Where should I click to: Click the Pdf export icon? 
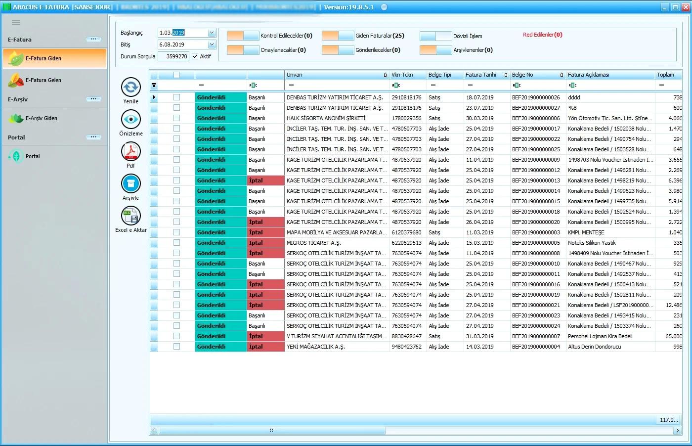(131, 151)
